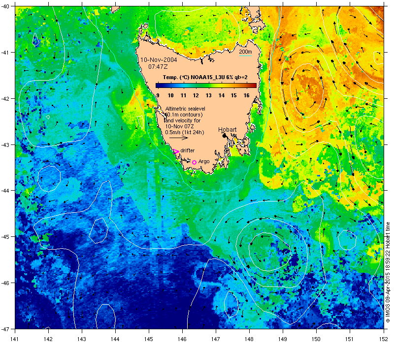The height and width of the screenshot is (344, 394).
Task: Click latitude axis label '-41'
Action: (x=5, y=53)
